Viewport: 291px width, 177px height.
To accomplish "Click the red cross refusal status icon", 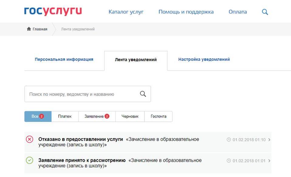I will 29,139.
